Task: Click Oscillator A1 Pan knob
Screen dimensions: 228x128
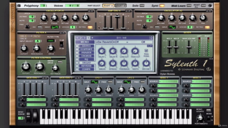Action: click(x=85, y=18)
